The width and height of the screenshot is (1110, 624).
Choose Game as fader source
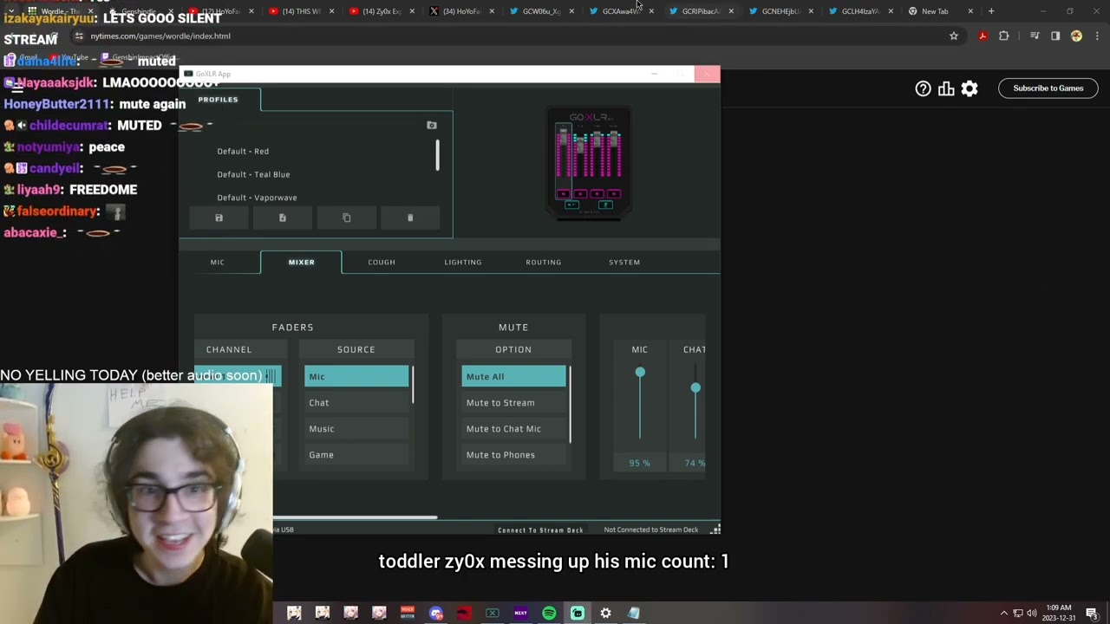point(356,454)
